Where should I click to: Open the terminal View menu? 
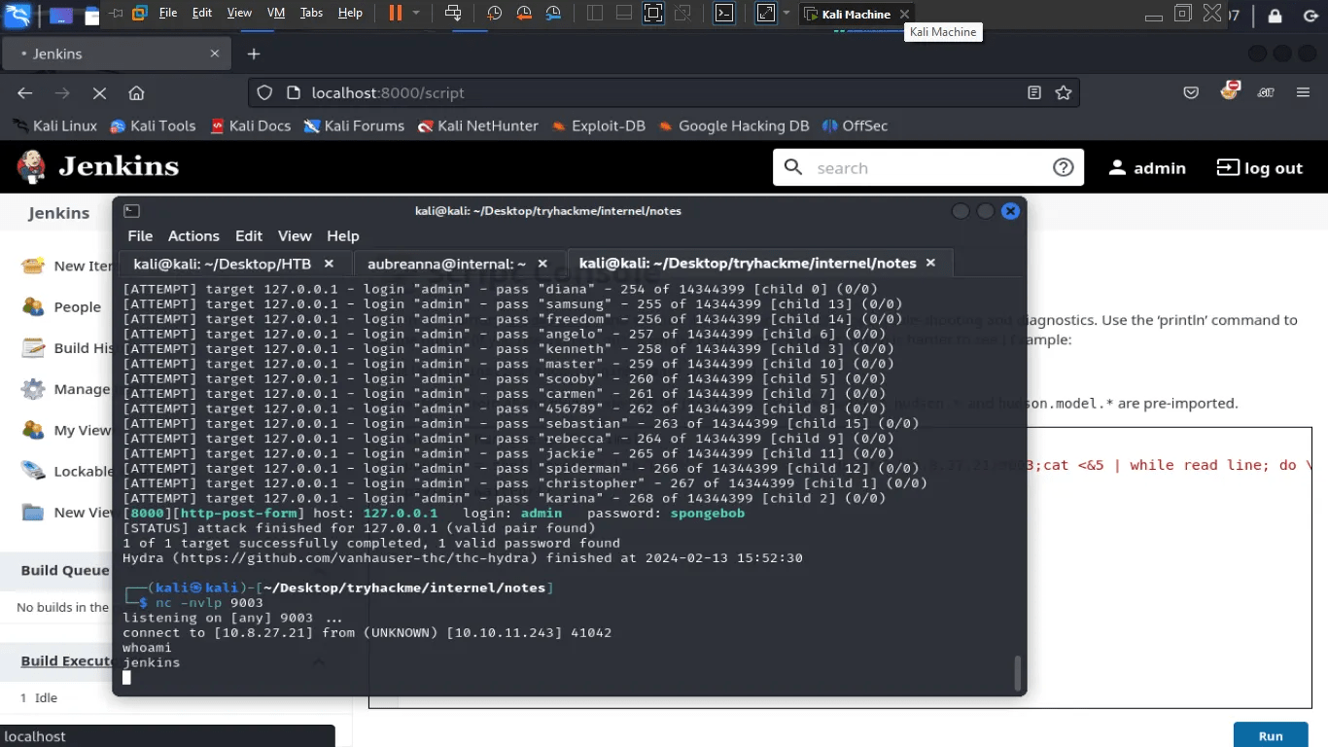295,235
